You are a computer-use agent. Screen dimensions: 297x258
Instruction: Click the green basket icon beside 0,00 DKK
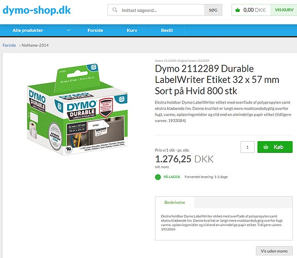tap(238, 10)
